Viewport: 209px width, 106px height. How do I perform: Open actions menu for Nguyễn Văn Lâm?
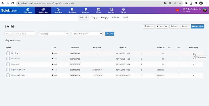pos(193,70)
